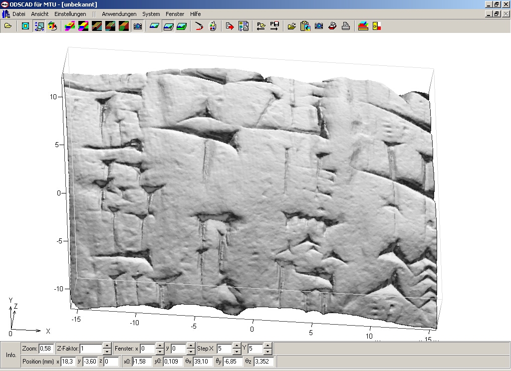The width and height of the screenshot is (511, 371).
Task: Click the printer icon in toolbar
Action: pyautogui.click(x=345, y=26)
